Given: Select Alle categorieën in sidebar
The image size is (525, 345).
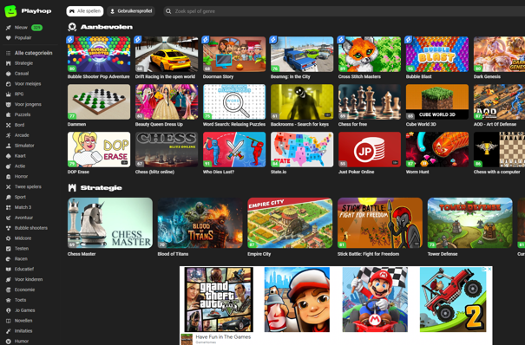Looking at the screenshot, I should coord(30,53).
